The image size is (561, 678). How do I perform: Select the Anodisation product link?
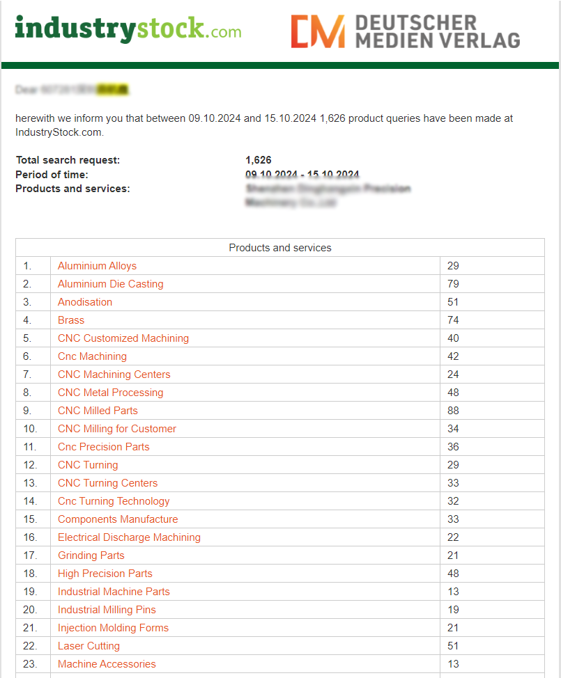tap(85, 302)
